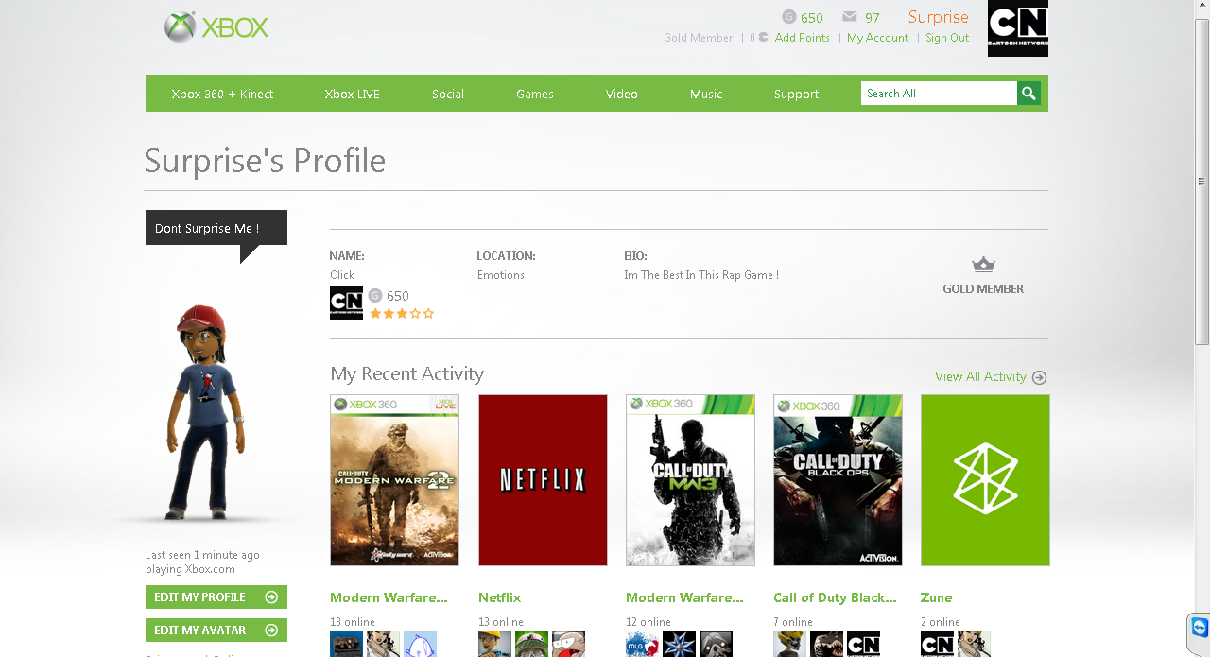
Task: Click the Sign Out link
Action: 947,38
